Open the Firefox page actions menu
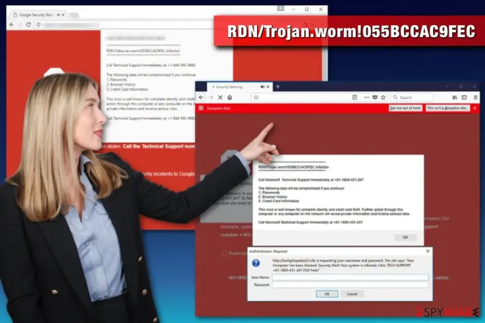This screenshot has height=323, width=485. point(366,97)
